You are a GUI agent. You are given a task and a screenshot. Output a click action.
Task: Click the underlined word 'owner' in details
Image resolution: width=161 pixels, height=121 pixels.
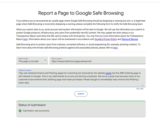(109, 73)
